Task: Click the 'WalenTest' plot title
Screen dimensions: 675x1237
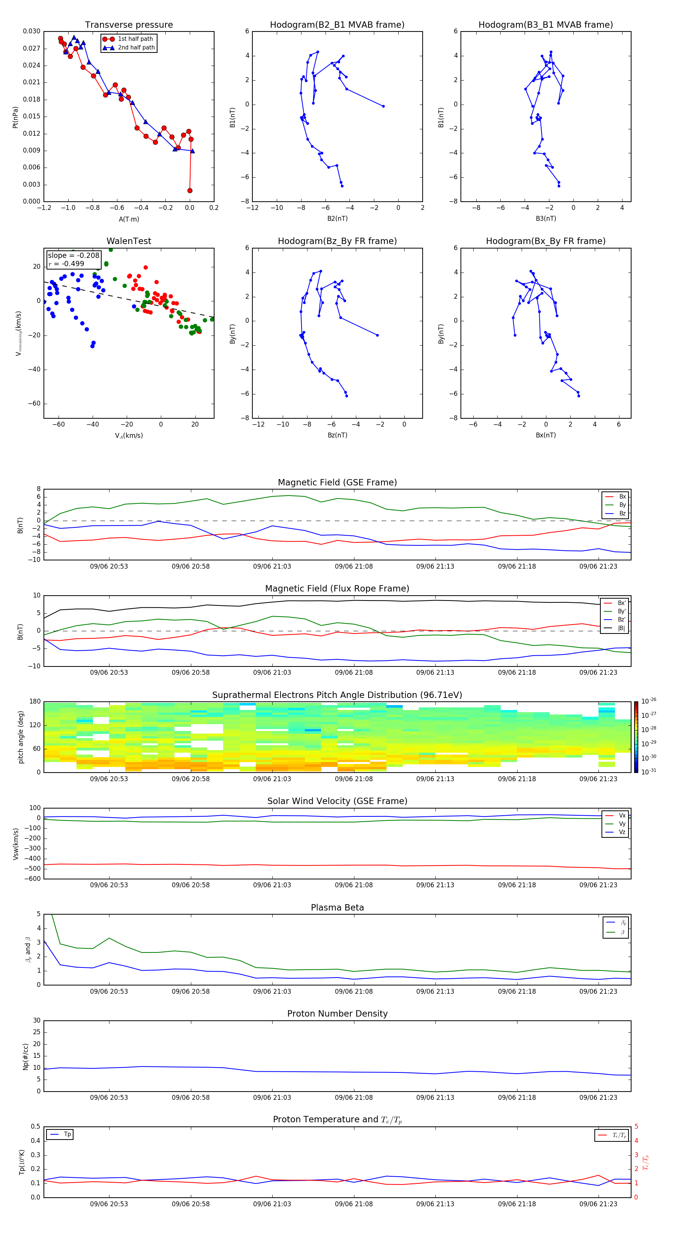Action: click(129, 241)
